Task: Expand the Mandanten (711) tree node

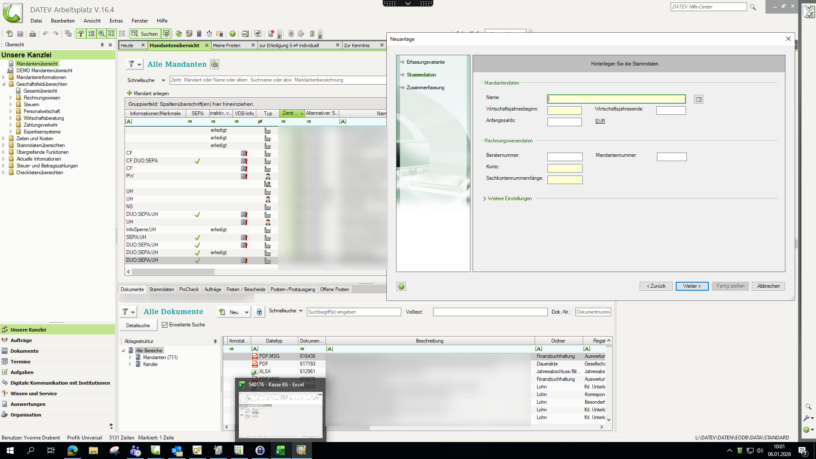Action: pos(130,357)
